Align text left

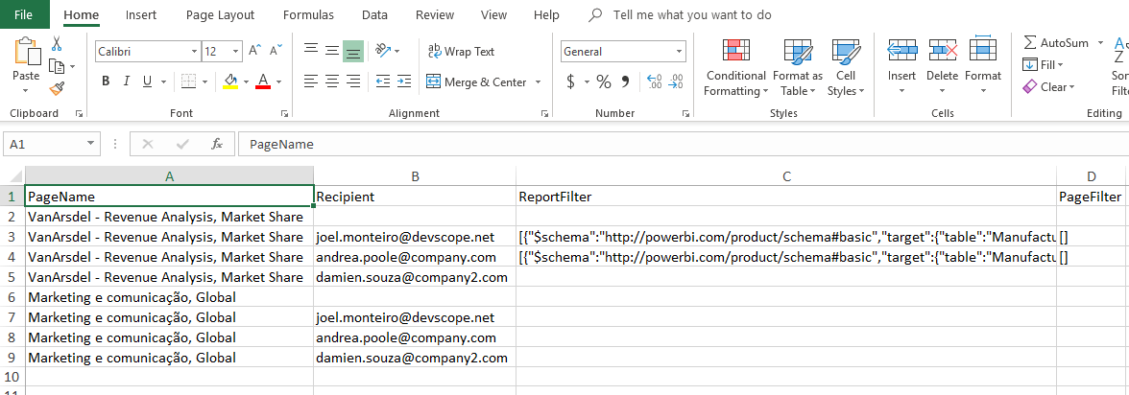(x=311, y=81)
